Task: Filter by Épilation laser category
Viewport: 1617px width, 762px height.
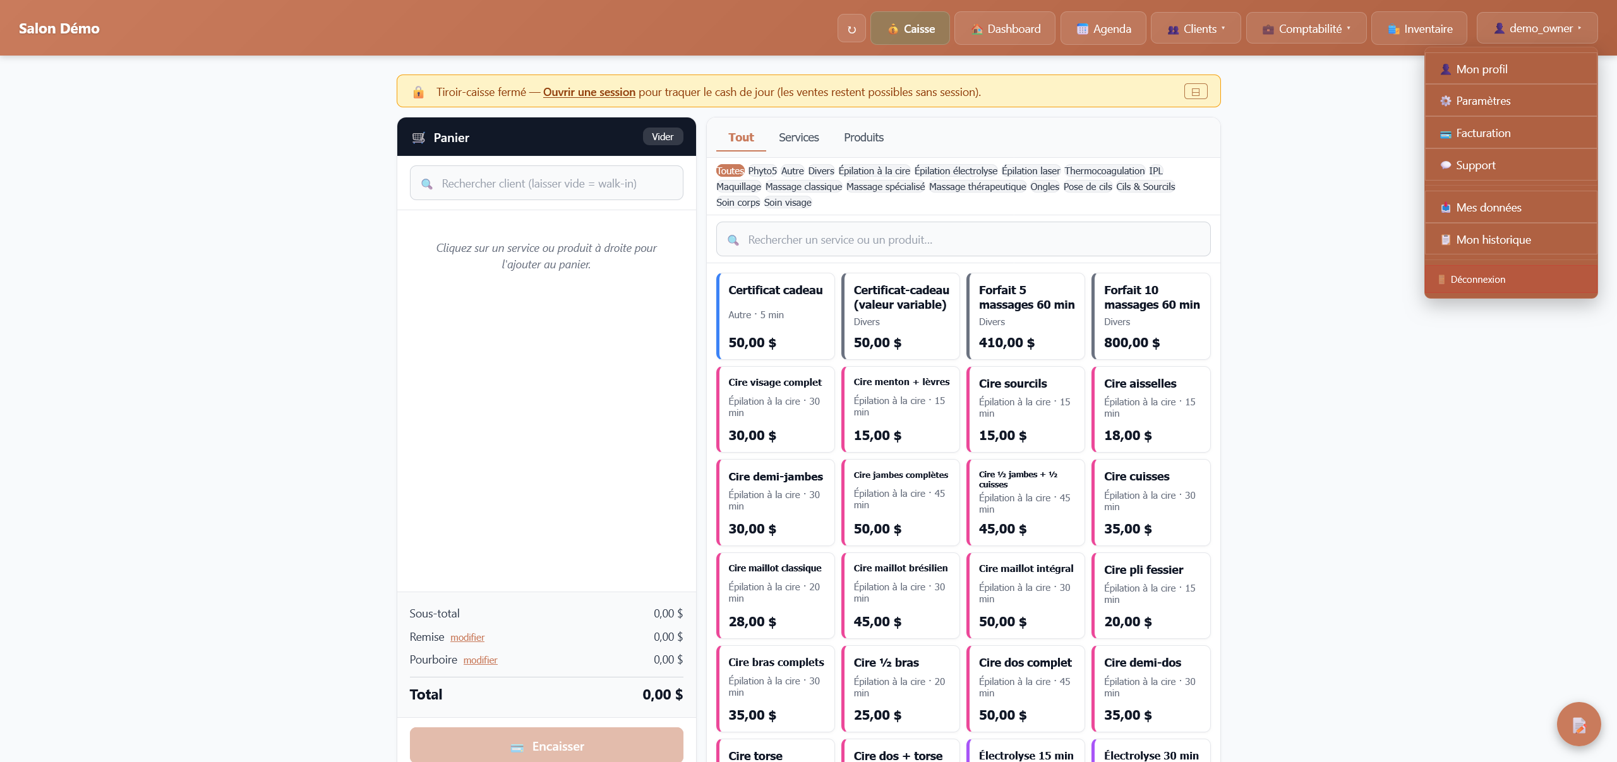Action: pyautogui.click(x=1031, y=171)
